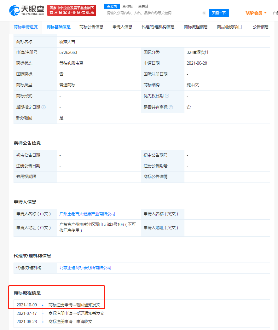The height and width of the screenshot is (330, 278).
Task: Select 商标公告详情 label cell
Action: point(163,177)
